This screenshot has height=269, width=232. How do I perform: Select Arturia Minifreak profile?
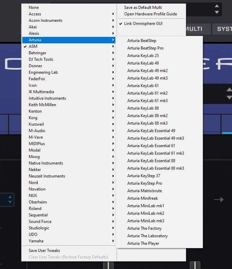159,198
